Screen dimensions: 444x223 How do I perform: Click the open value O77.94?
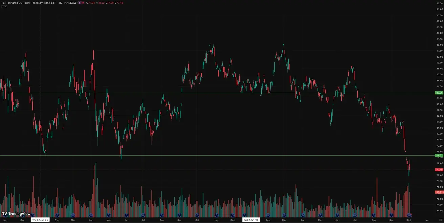[90, 3]
